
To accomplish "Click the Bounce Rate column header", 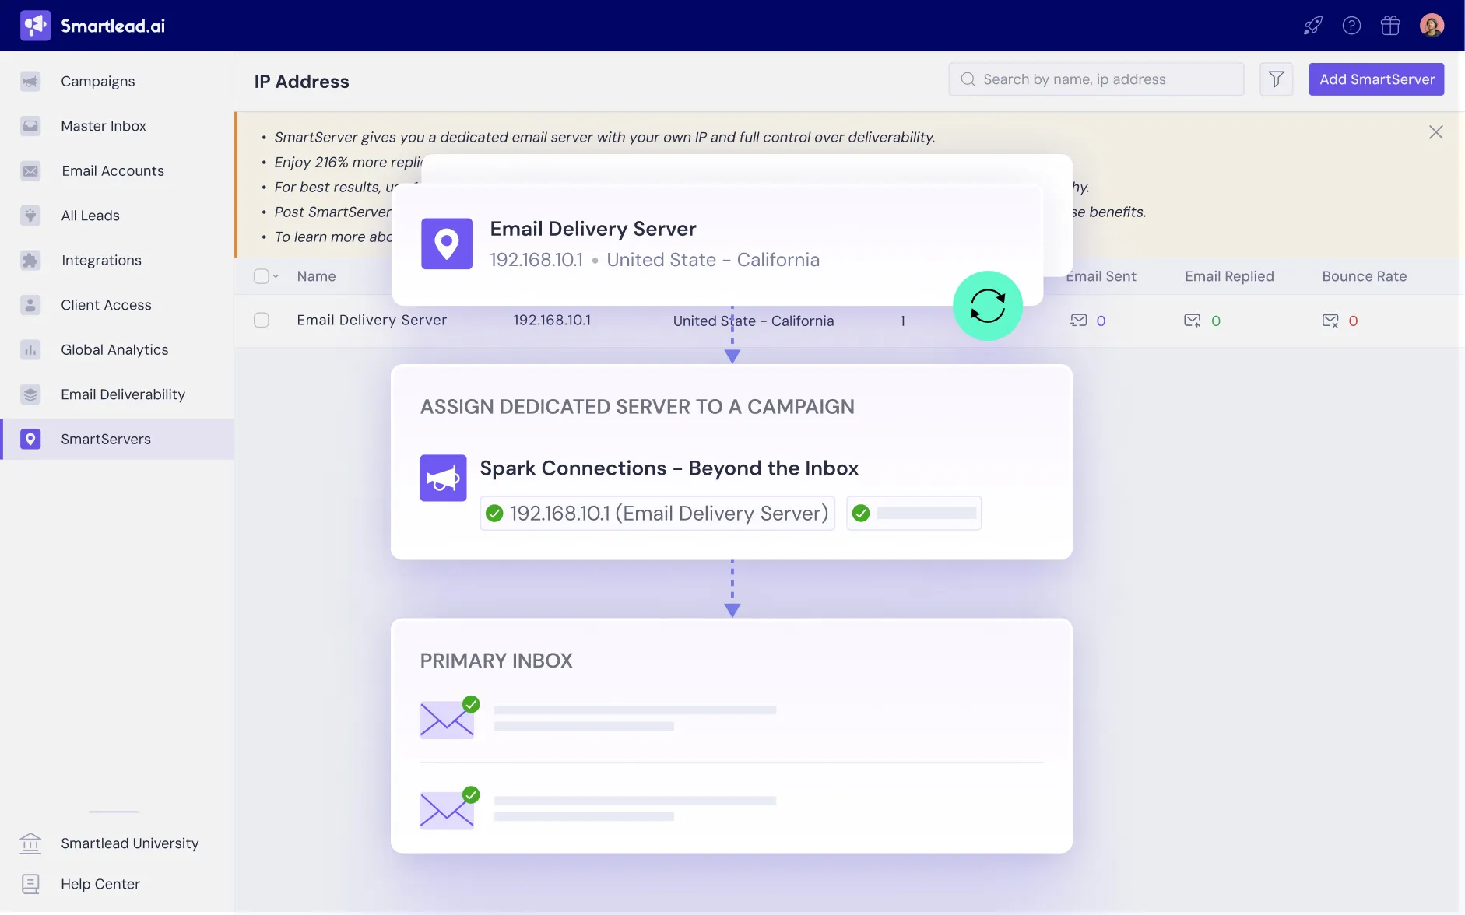I will [x=1365, y=276].
